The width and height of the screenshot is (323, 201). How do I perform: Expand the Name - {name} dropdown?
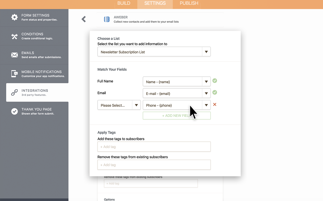point(177,82)
